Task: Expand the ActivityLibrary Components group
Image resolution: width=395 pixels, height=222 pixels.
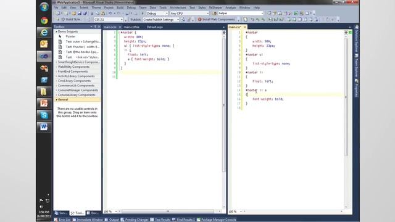Action: pyautogui.click(x=56, y=76)
